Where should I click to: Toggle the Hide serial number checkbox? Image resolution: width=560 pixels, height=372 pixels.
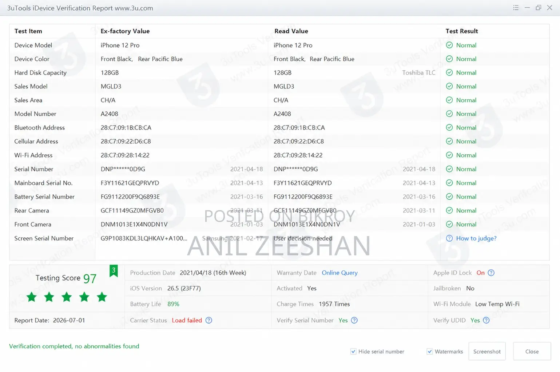click(353, 351)
